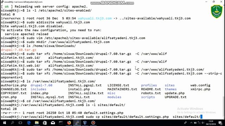This screenshot has width=225, height=126.
Task: Open Microsoft Store from taskbar
Action: [x=45, y=123]
